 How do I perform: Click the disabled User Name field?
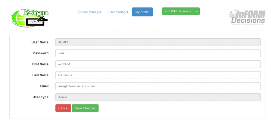pos(158,42)
